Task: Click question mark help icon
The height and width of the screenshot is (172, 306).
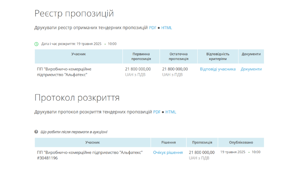Action: coord(36,132)
